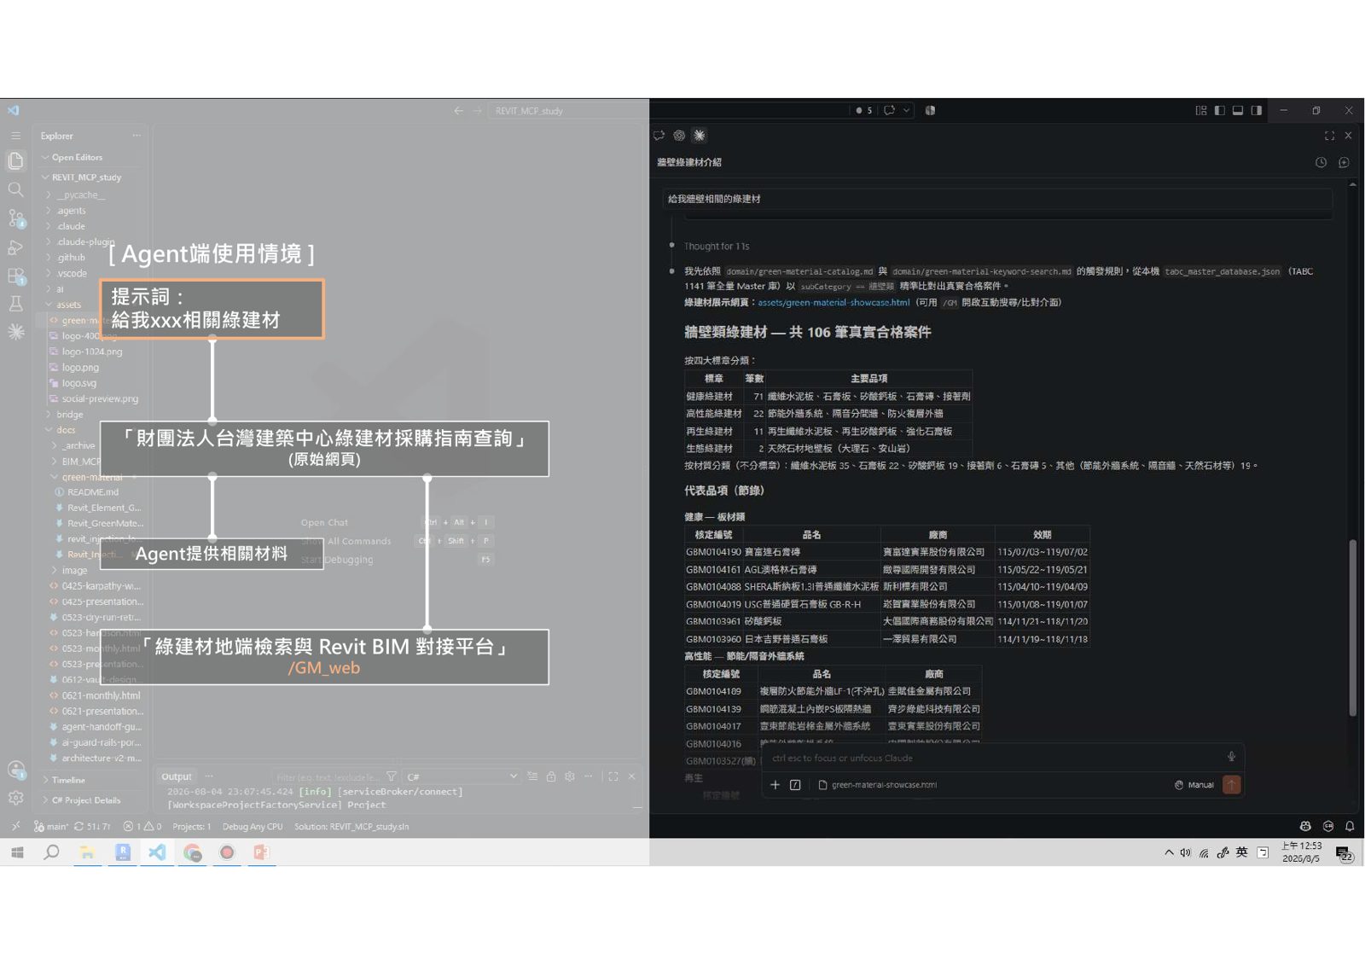1365x965 pixels.
Task: Click the notifications bell in status bar
Action: (x=1350, y=826)
